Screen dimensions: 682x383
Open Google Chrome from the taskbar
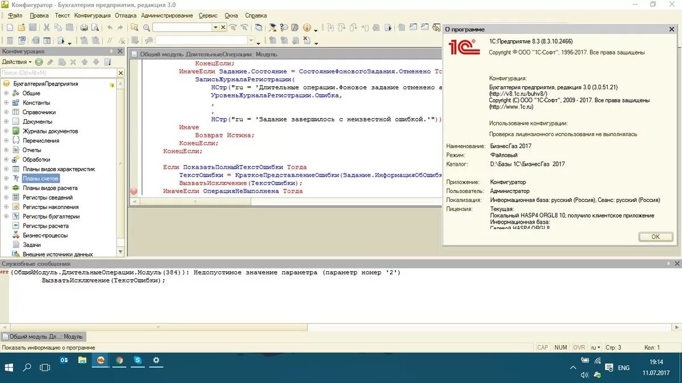coord(119,360)
